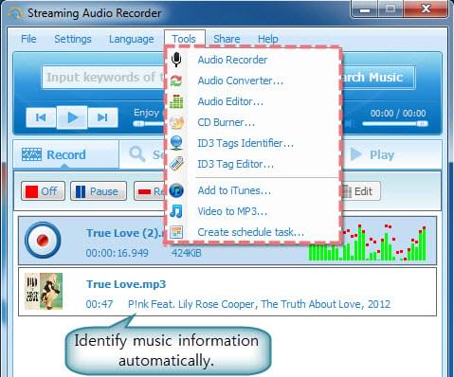Turn recording Off with red button

43,191
